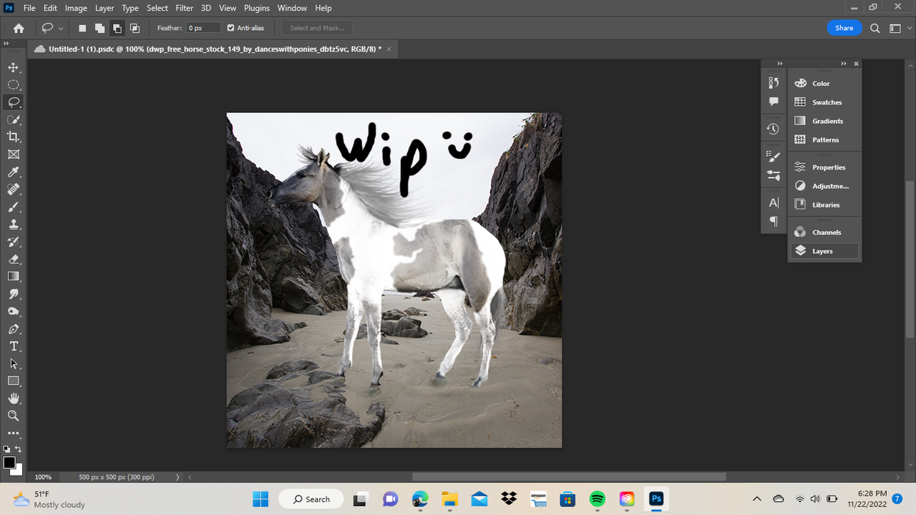Screen dimensions: 916x515
Task: Swap foreground and background colors
Action: pos(18,449)
